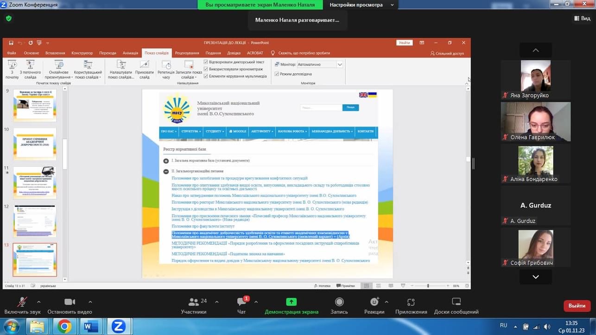Click the Comments (Примітки) status button
596x335 pixels.
pos(346,286)
